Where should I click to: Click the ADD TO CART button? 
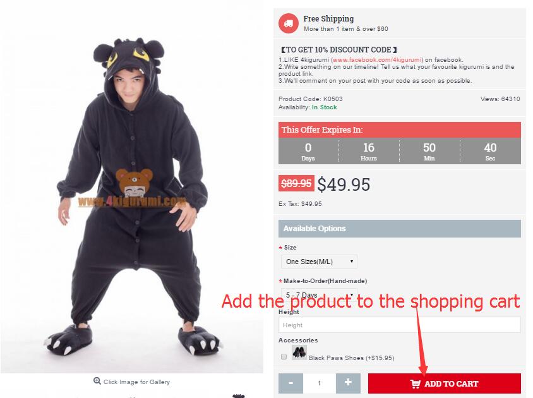[x=445, y=383]
